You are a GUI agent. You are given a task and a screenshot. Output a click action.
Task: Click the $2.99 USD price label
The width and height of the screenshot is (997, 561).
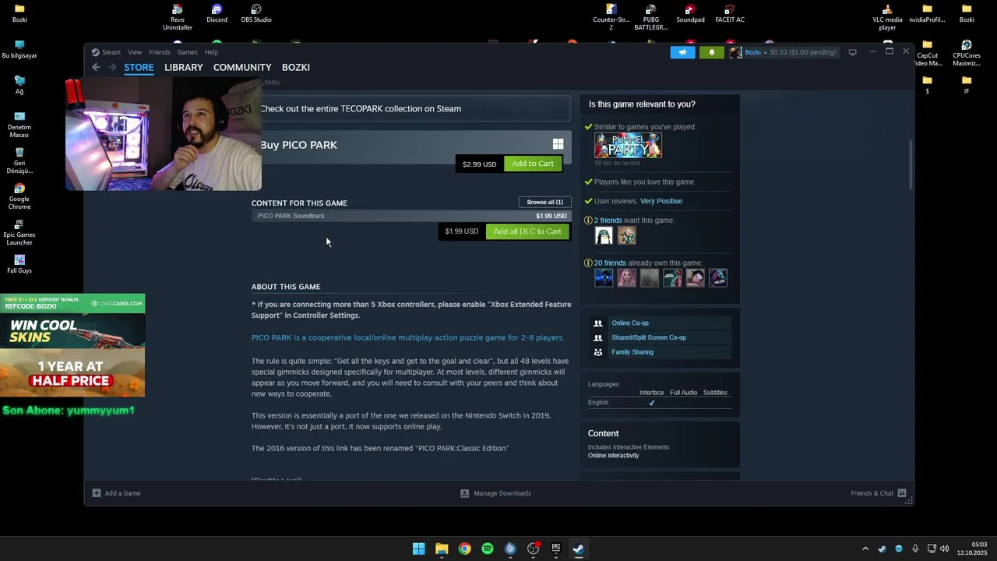(x=479, y=164)
